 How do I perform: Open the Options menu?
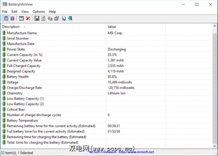click(x=39, y=12)
